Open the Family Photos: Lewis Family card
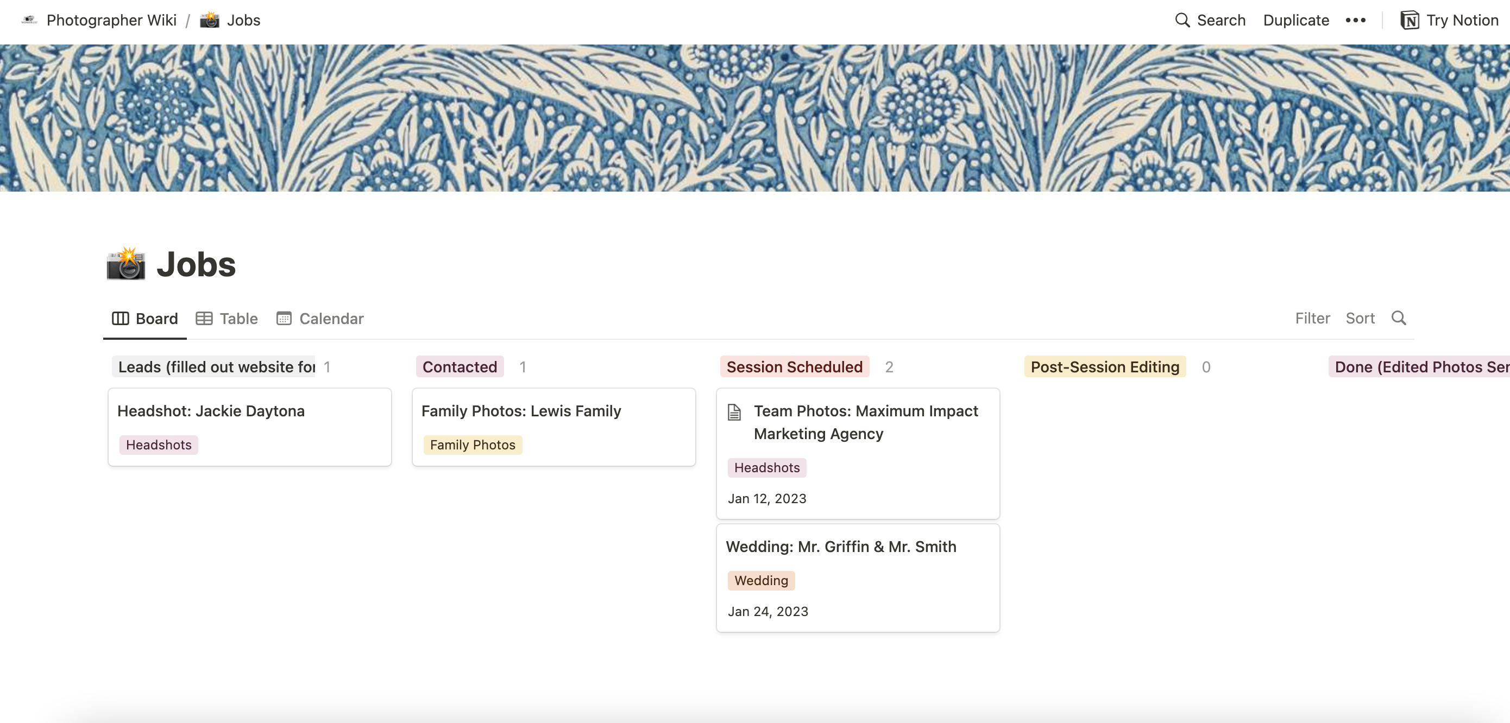The image size is (1510, 723). [x=554, y=427]
